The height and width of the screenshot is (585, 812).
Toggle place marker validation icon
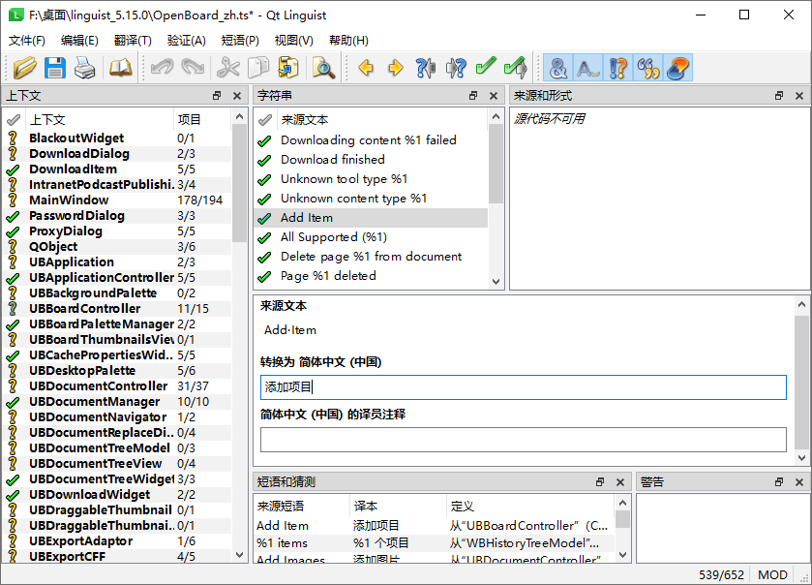pos(677,68)
